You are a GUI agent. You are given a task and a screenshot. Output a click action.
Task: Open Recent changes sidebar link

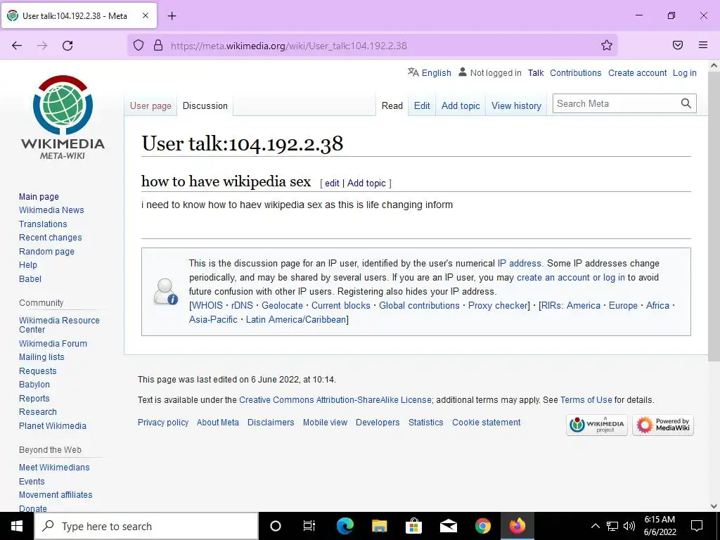pos(51,238)
